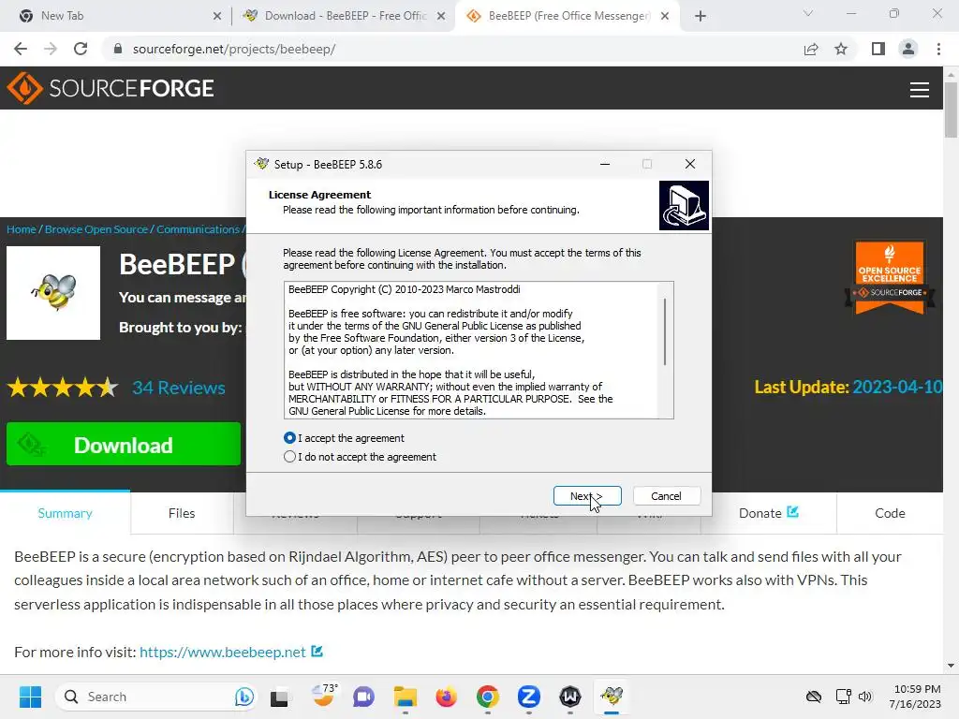Click BeeBEEP setup icon on taskbar
This screenshot has height=719, width=959.
[x=612, y=697]
